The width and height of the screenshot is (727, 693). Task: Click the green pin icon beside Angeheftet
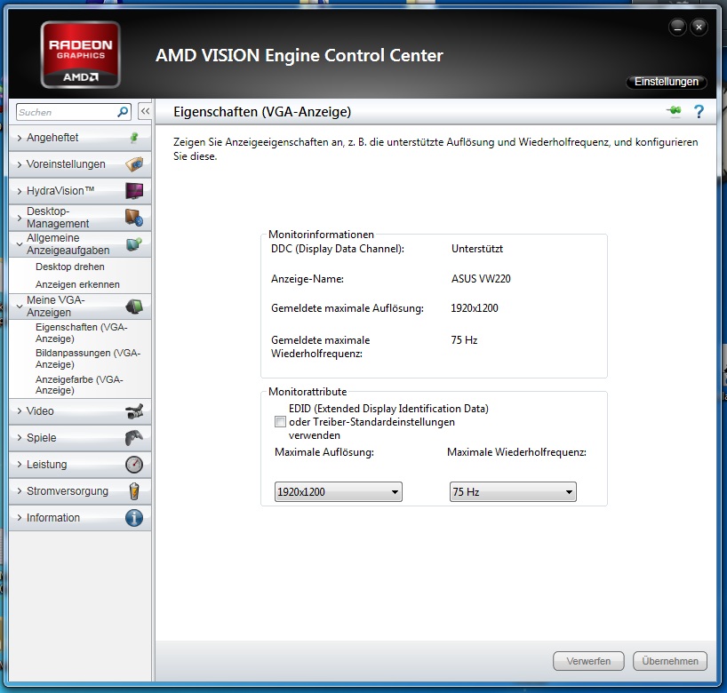pyautogui.click(x=134, y=137)
